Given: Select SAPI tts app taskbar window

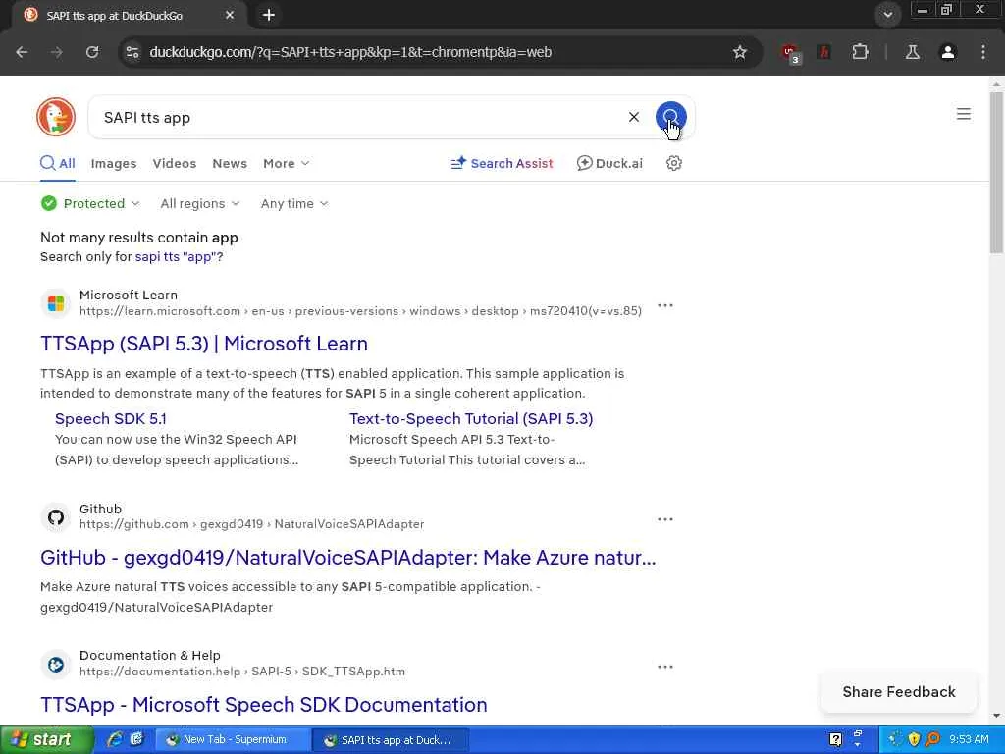Looking at the screenshot, I should click(391, 740).
